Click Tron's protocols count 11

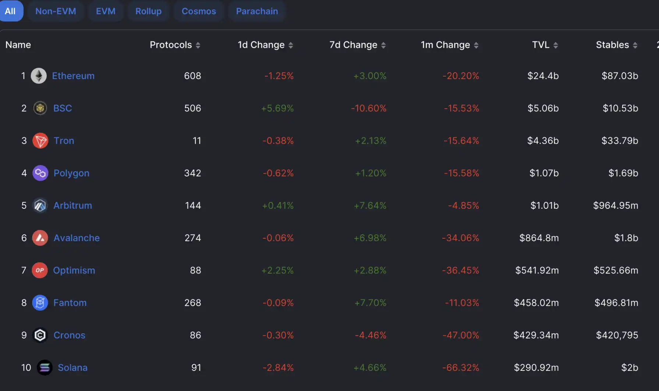tap(197, 140)
